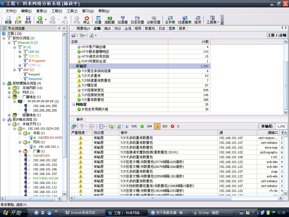Click the 停止 (Stop) capture toolbar icon
This screenshot has height=217, width=289.
86,20
